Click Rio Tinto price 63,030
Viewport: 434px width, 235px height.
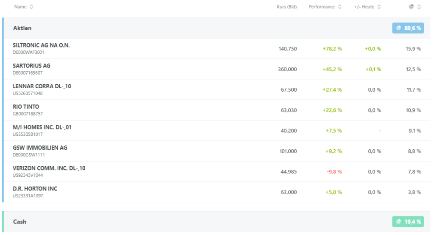(x=289, y=110)
